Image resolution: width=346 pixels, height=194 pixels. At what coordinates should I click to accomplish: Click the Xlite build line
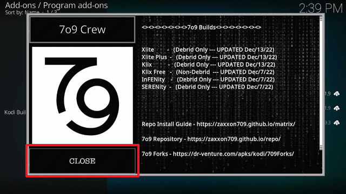pos(208,50)
